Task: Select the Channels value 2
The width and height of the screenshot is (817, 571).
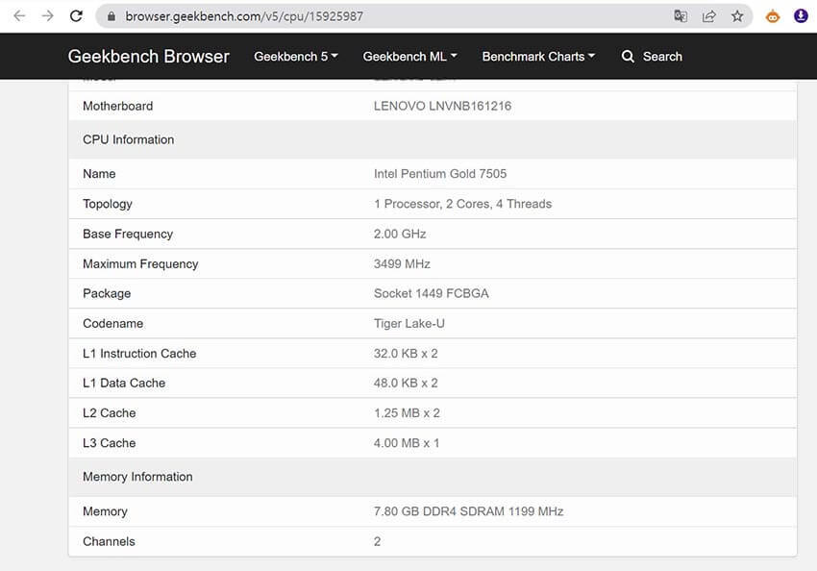Action: [x=377, y=542]
